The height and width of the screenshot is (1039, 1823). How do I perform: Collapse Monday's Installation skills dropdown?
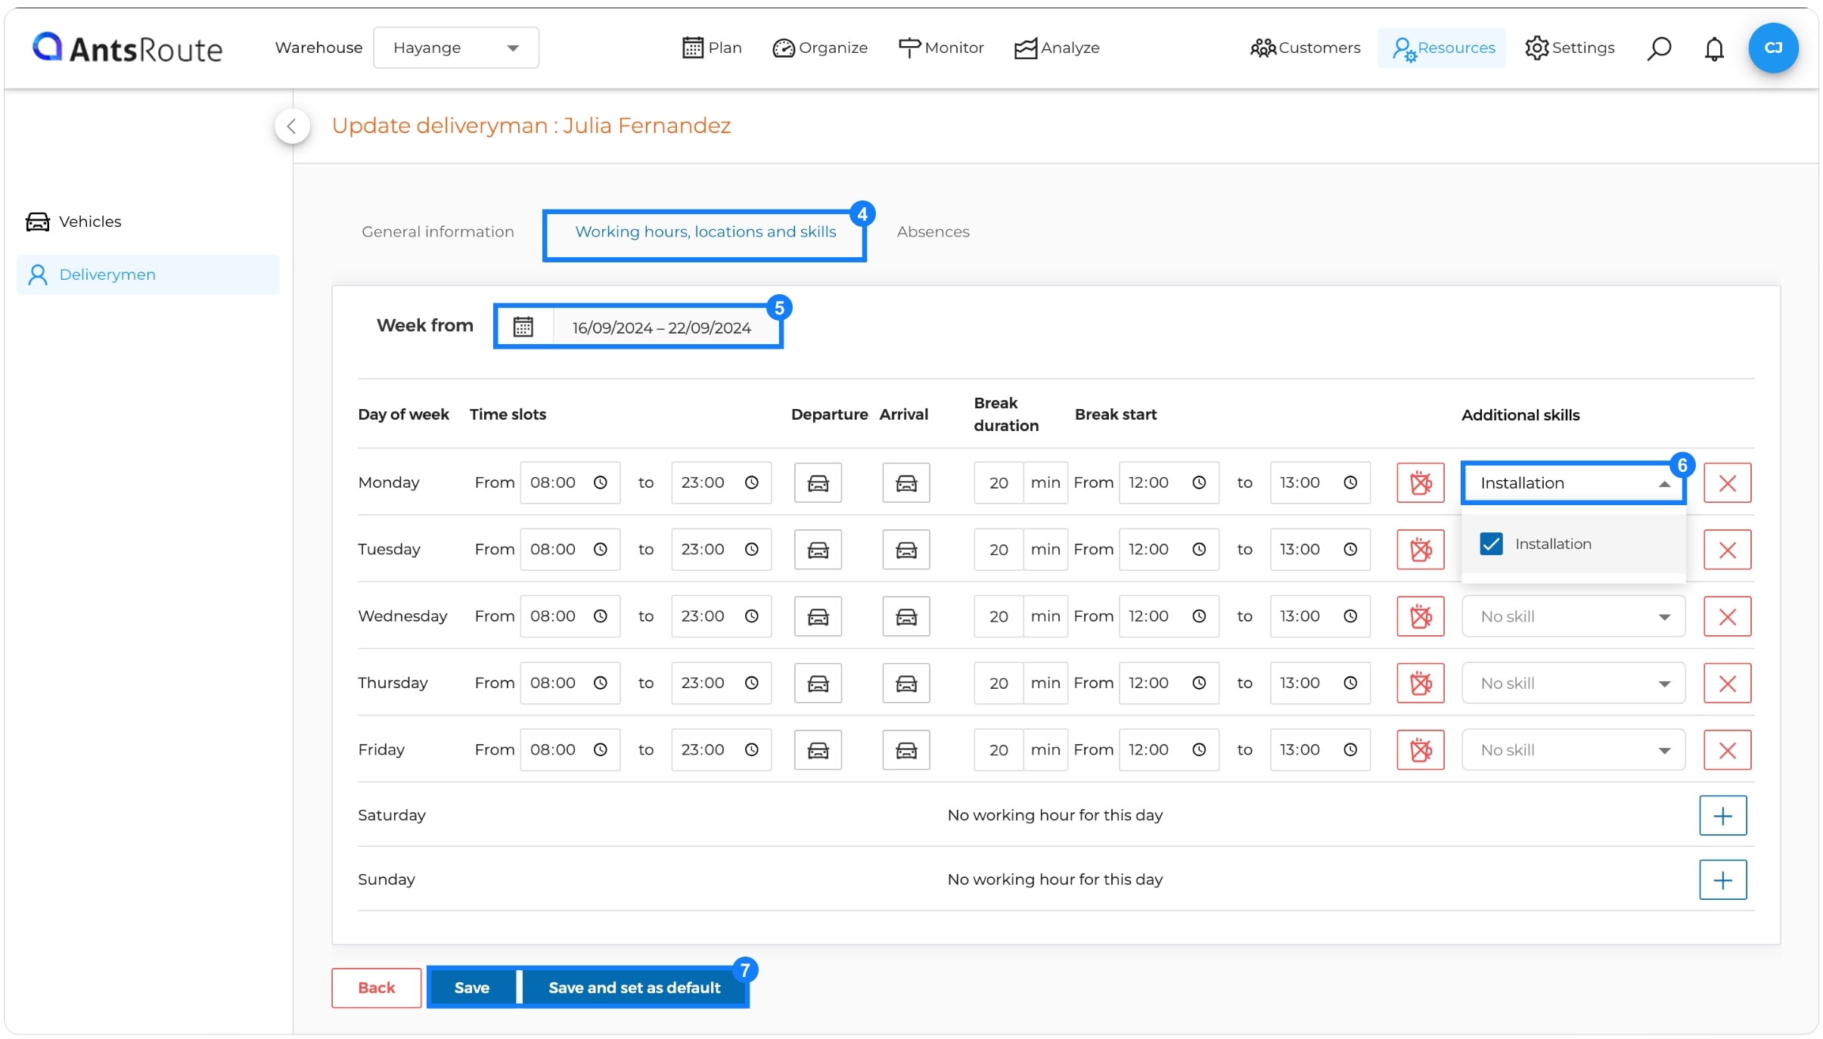(x=1573, y=482)
